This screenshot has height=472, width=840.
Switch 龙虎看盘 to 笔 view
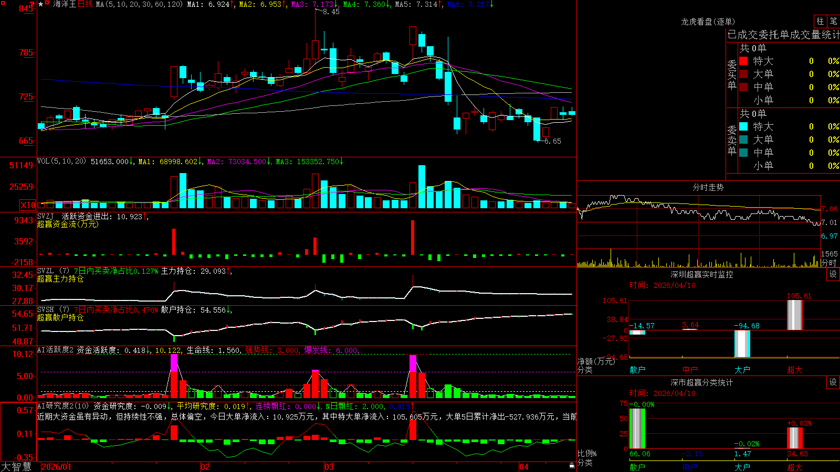pyautogui.click(x=833, y=21)
